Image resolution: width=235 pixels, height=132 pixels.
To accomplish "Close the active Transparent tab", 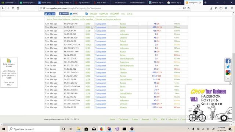I will pyautogui.click(x=200, y=3).
